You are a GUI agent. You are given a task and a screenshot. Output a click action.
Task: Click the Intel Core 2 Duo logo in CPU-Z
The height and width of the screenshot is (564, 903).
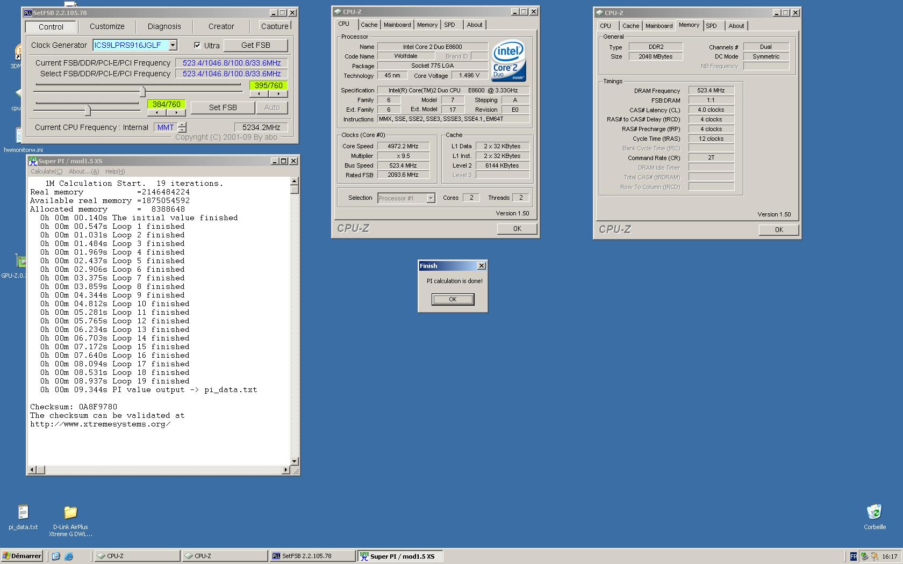(508, 61)
